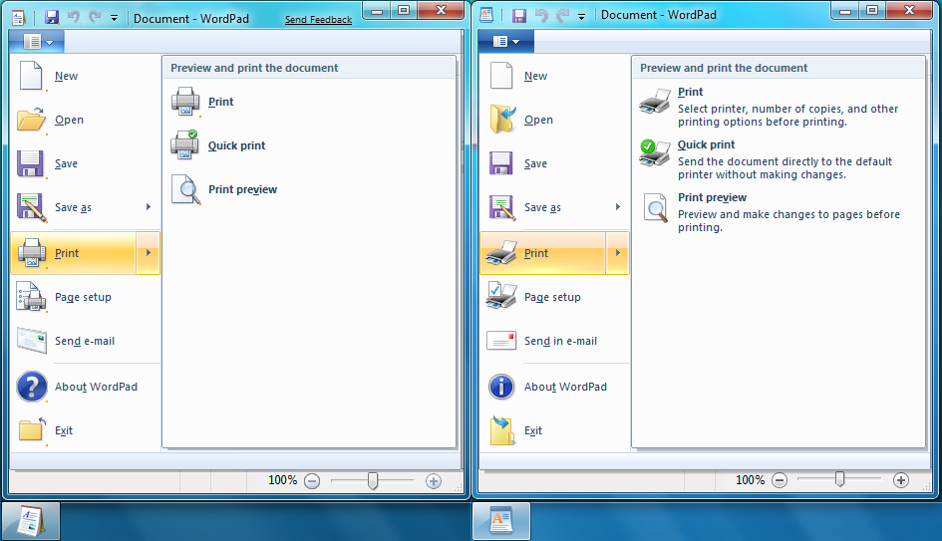Click Redo arrow in right window title bar
The width and height of the screenshot is (942, 541).
pyautogui.click(x=562, y=16)
